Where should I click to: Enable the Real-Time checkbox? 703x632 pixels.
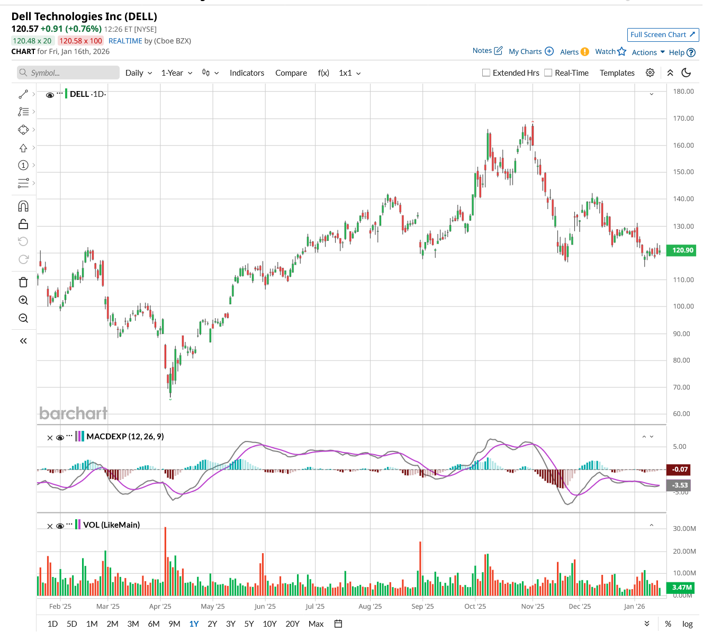tap(548, 73)
